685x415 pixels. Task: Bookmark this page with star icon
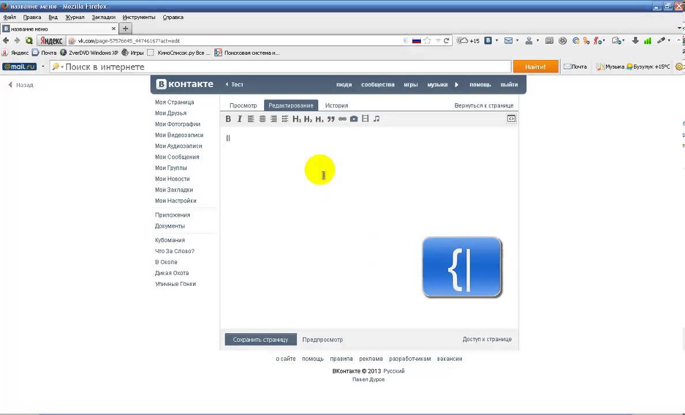coord(427,40)
